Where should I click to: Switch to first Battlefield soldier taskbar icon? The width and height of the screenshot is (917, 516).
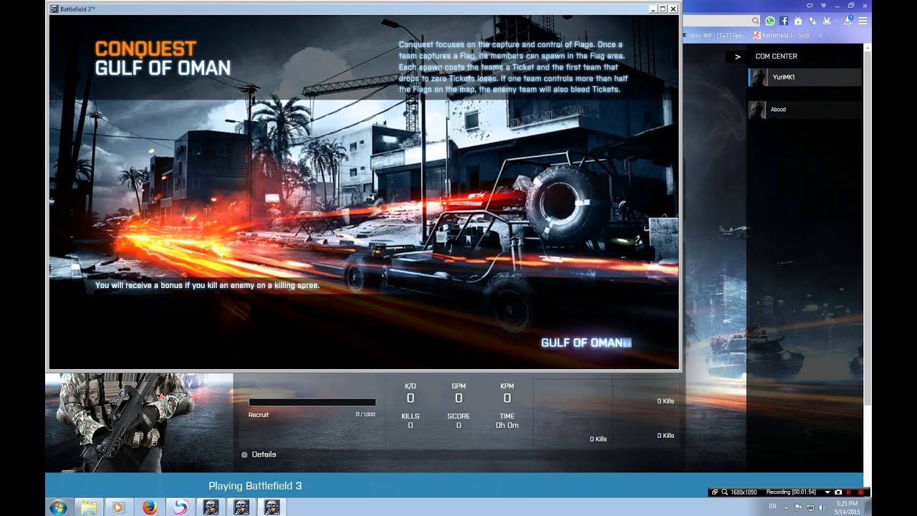pos(211,507)
